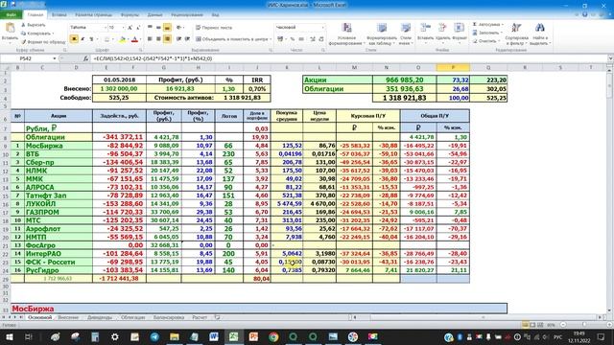Click the Delete cells (Удалить) icon
614x345 pixels.
tap(442, 28)
